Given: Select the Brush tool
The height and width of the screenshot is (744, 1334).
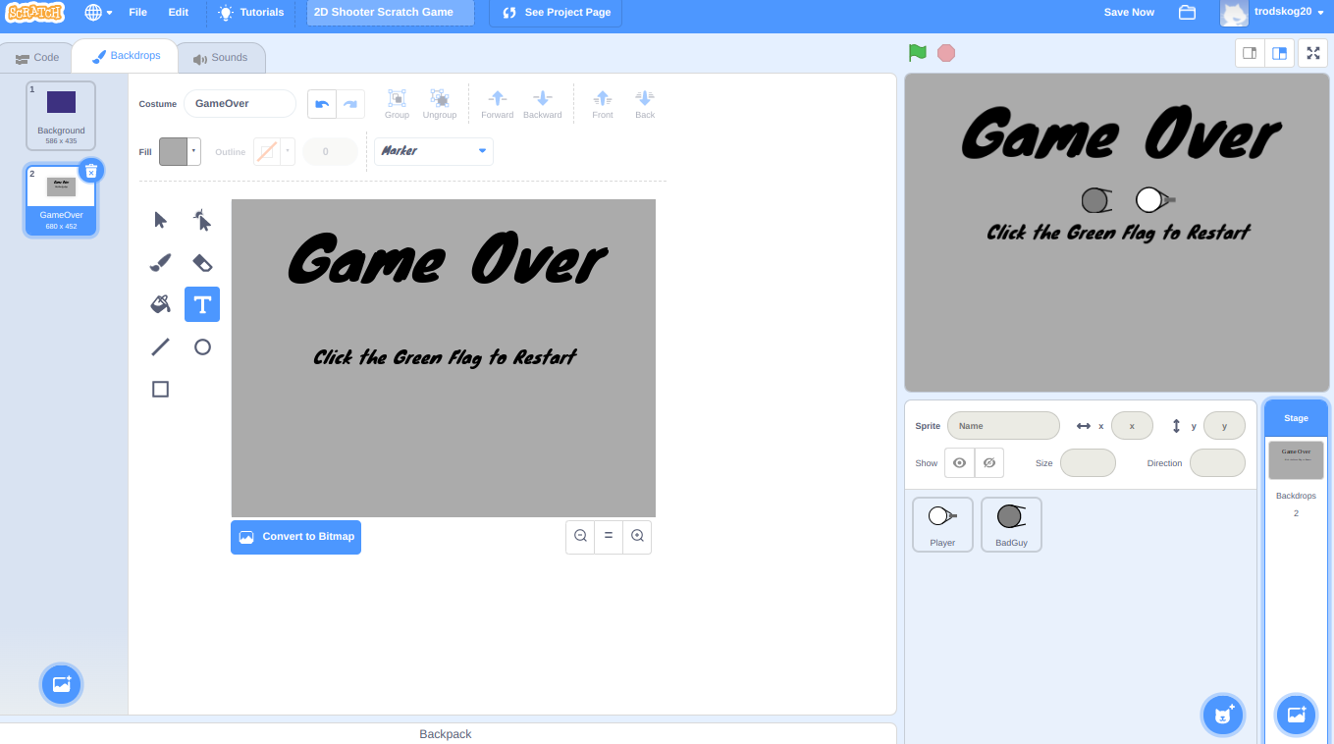Looking at the screenshot, I should [160, 262].
